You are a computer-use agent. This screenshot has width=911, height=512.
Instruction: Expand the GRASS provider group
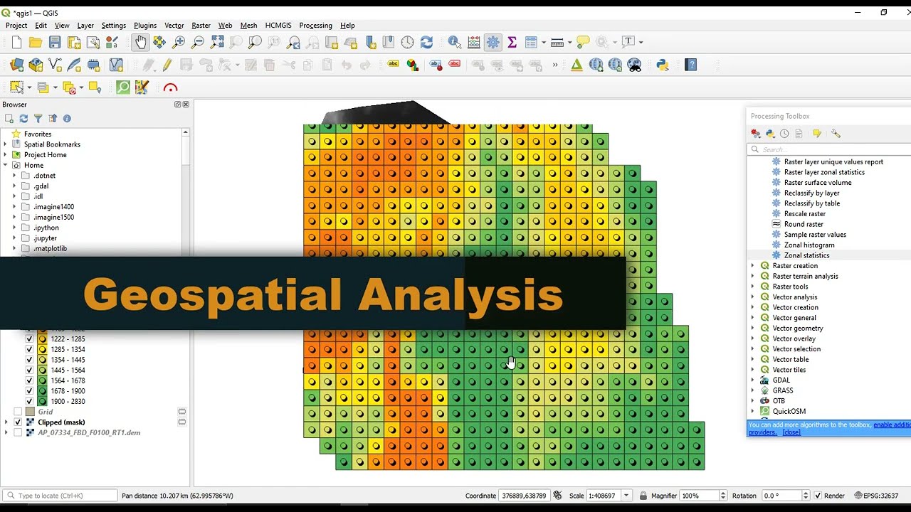pos(752,391)
